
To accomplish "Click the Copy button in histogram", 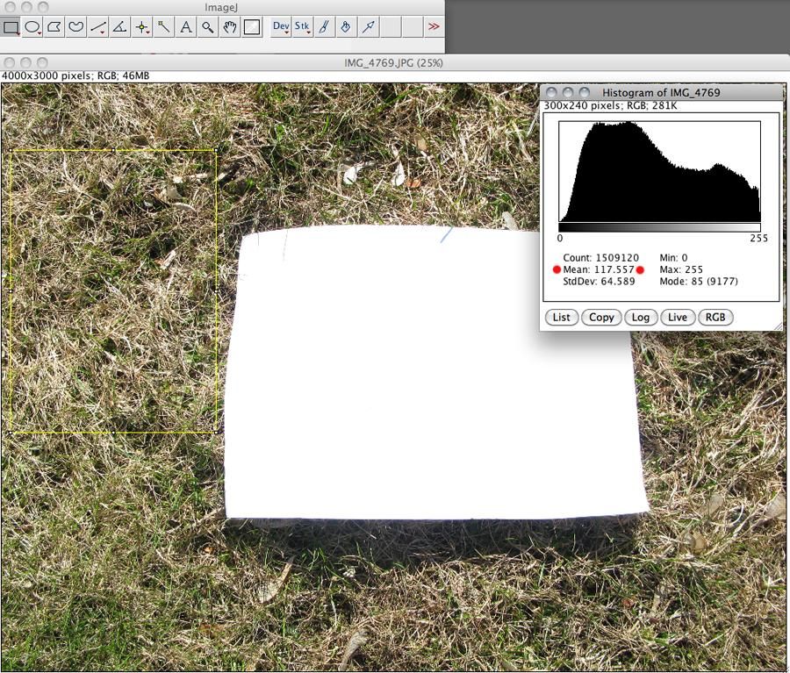I will pyautogui.click(x=601, y=318).
